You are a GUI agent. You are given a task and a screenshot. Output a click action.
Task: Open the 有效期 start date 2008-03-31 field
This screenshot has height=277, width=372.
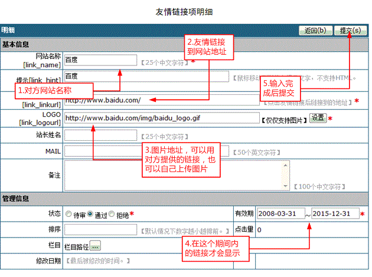pyautogui.click(x=282, y=213)
